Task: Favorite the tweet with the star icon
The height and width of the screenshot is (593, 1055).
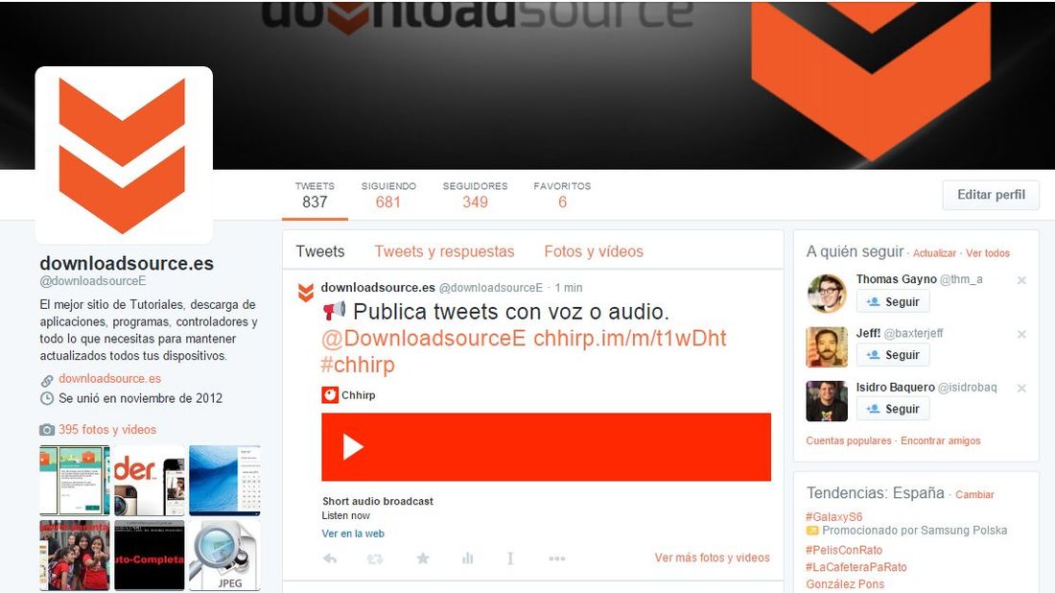Action: coord(423,558)
